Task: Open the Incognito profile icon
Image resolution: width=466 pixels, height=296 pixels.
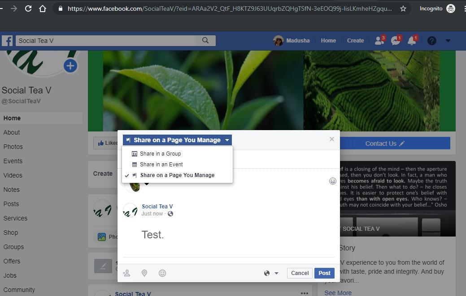Action: tap(451, 8)
